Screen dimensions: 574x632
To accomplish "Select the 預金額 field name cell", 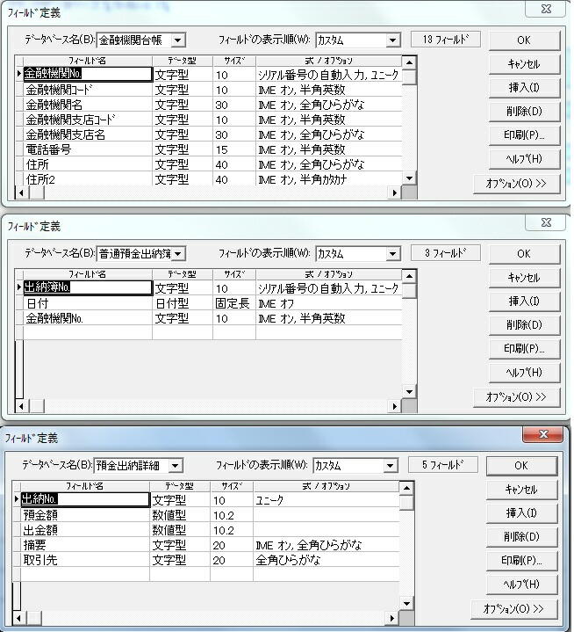I will (x=84, y=515).
